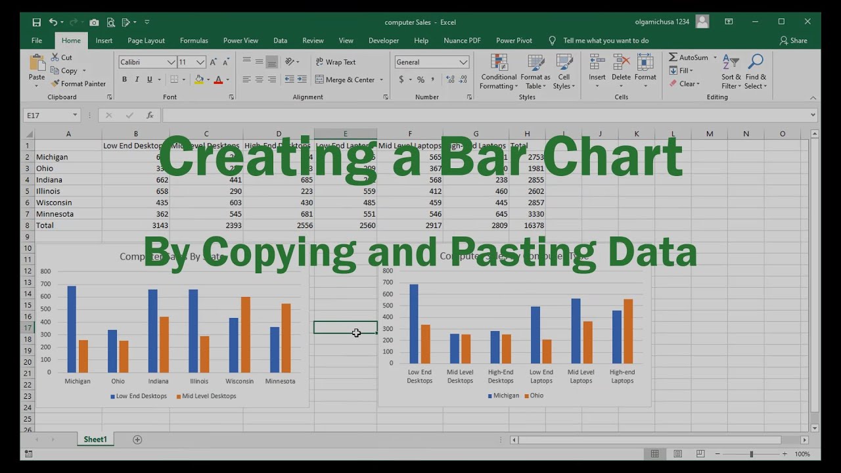
Task: Click Decrease Font Size icon
Action: pos(226,62)
